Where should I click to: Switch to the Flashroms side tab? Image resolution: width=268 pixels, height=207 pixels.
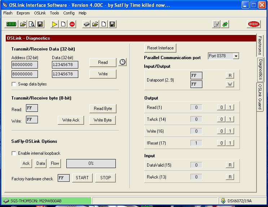tap(260, 45)
